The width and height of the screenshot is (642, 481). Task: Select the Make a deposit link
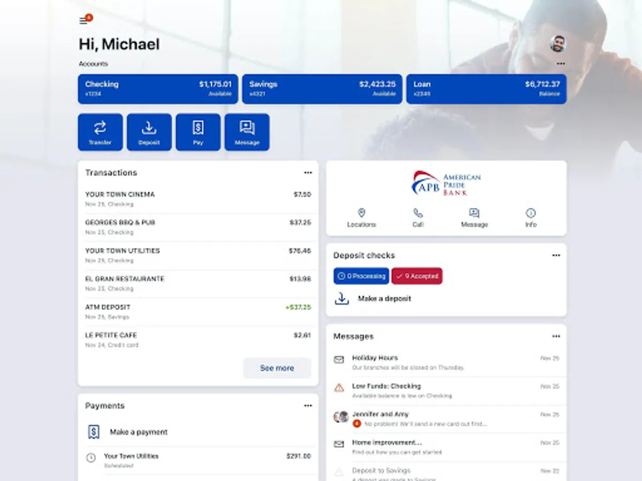385,299
